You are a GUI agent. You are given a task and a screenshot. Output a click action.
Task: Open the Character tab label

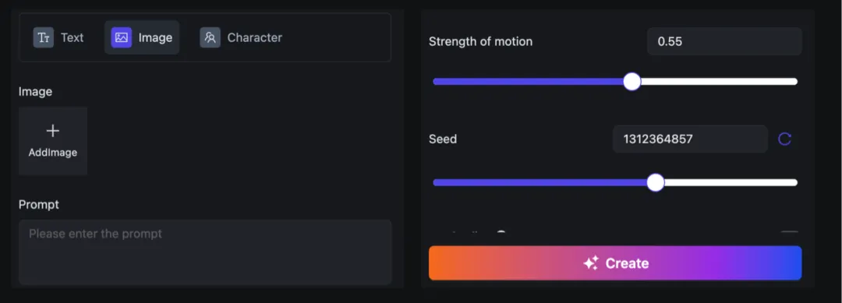pyautogui.click(x=254, y=37)
